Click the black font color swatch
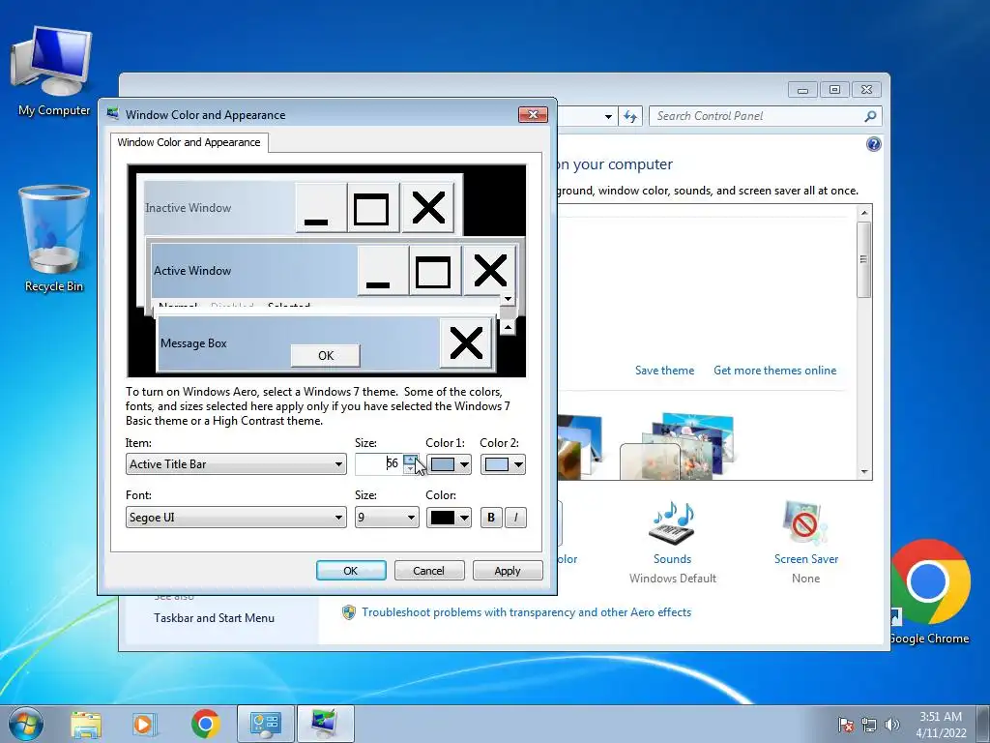990x743 pixels. point(443,519)
